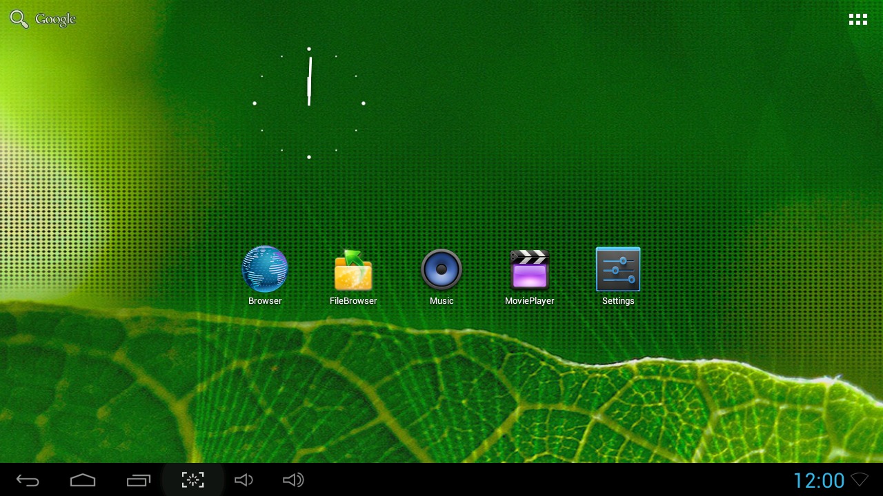Open the Settings app
The image size is (883, 496).
click(x=618, y=276)
